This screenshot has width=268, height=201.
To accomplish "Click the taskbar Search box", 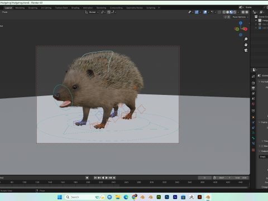I will click(84, 197).
